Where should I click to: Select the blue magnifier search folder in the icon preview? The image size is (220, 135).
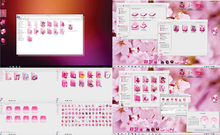(99, 83)
